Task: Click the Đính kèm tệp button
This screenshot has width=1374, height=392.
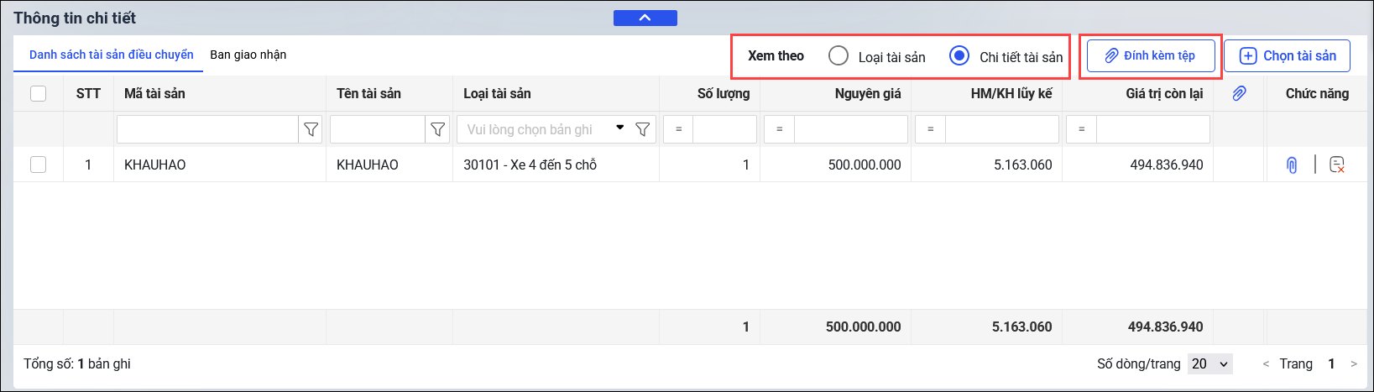Action: [x=1151, y=56]
